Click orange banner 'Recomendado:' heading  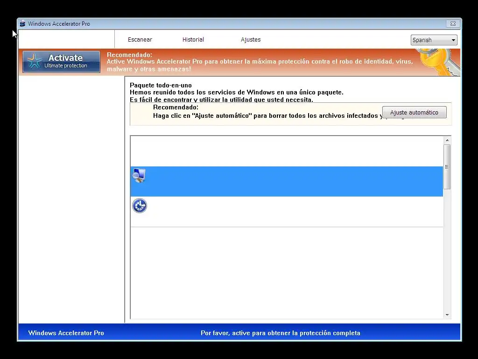(x=129, y=55)
